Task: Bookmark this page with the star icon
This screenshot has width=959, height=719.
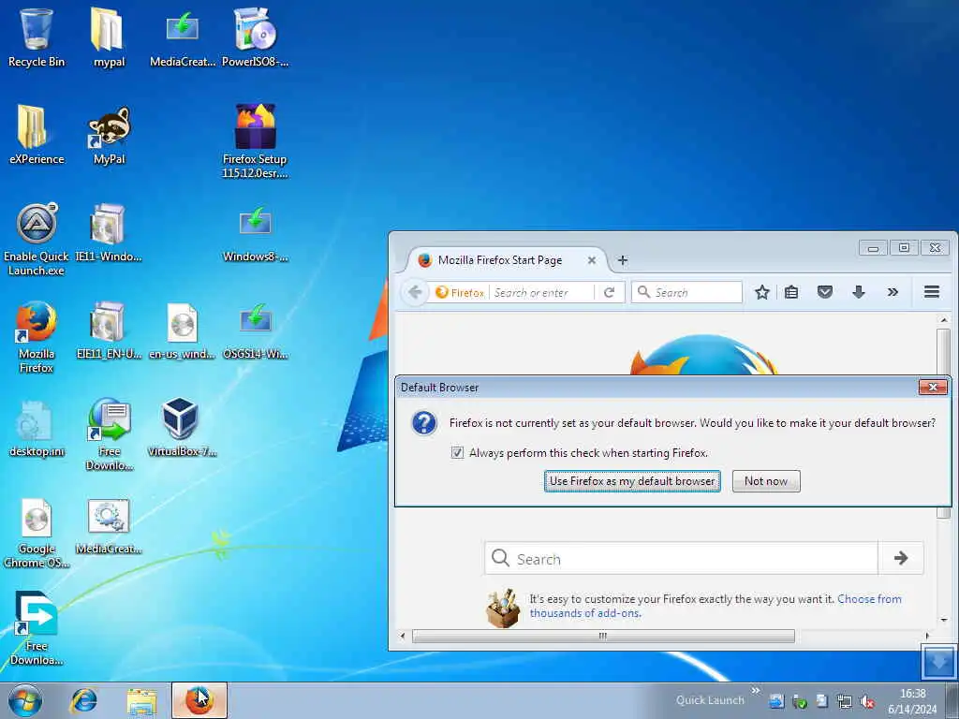Action: (x=761, y=292)
